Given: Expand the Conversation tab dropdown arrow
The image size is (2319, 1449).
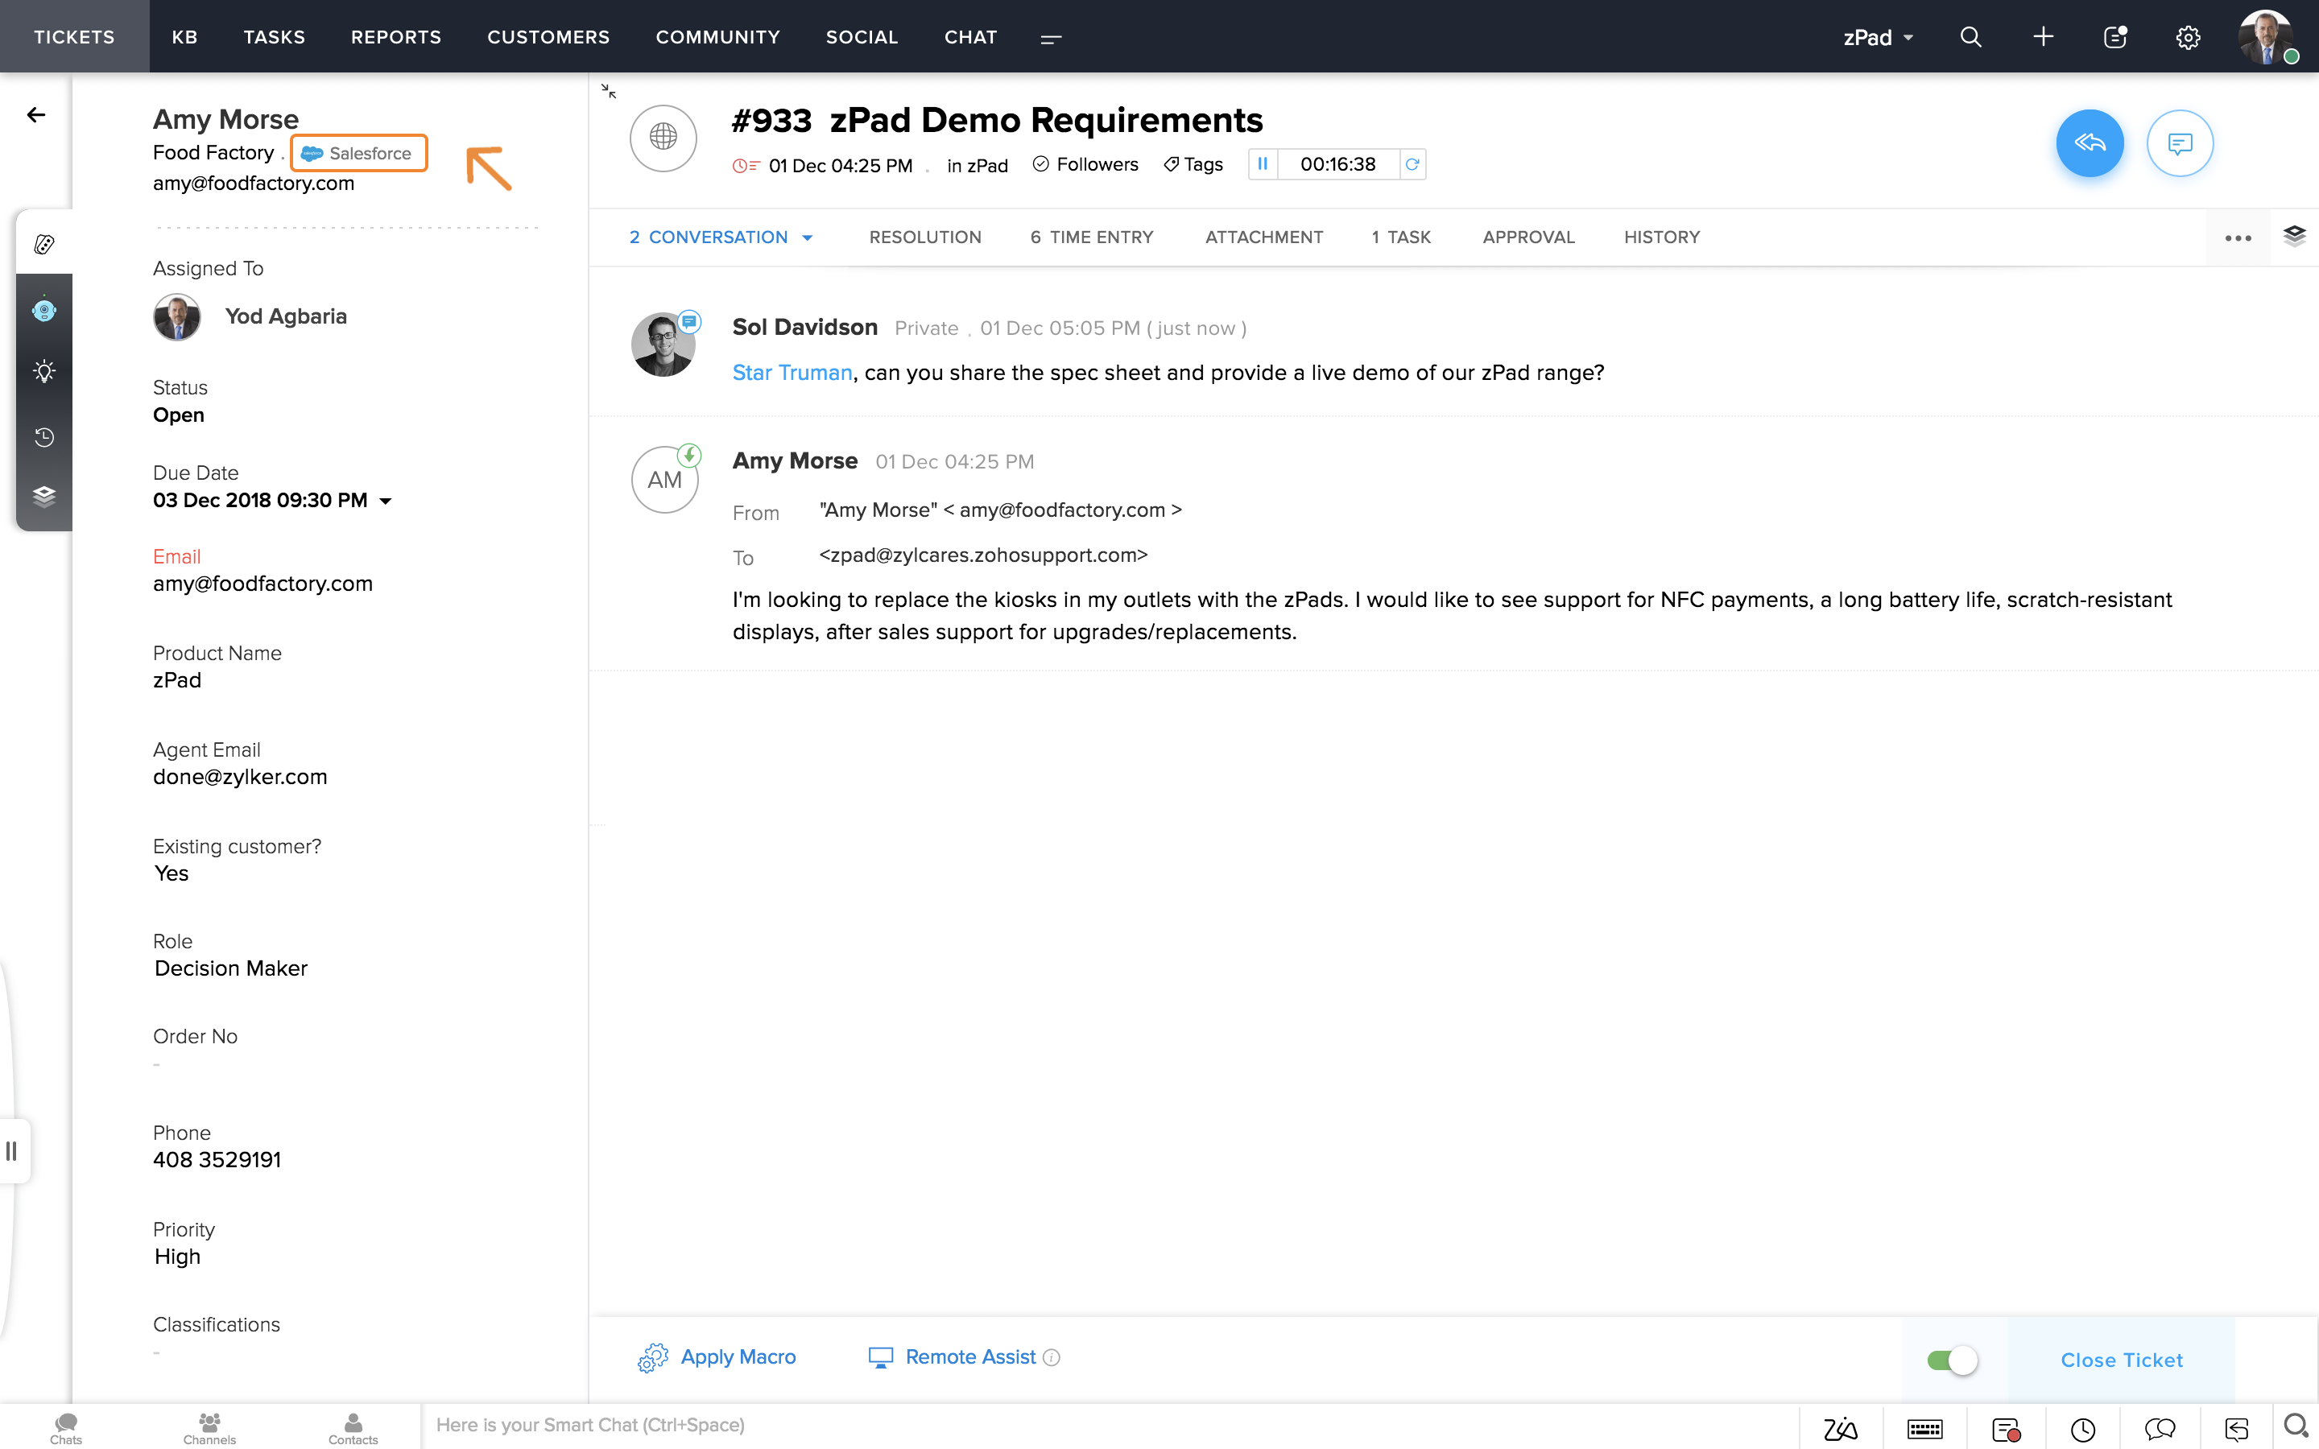Looking at the screenshot, I should (808, 237).
